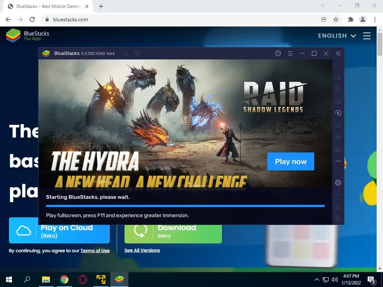Click the 'Starting BlueStacks, please wait.' text
The height and width of the screenshot is (287, 383).
[88, 197]
